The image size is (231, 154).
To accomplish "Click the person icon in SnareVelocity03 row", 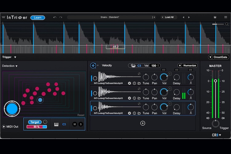I will click(x=191, y=98).
